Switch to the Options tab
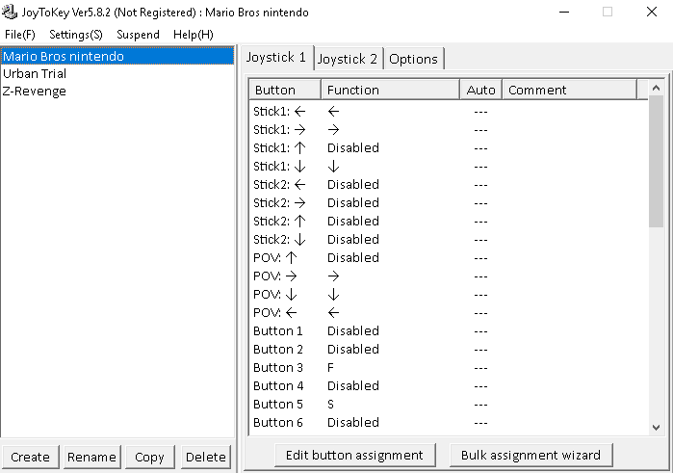673x473 pixels. pos(413,59)
